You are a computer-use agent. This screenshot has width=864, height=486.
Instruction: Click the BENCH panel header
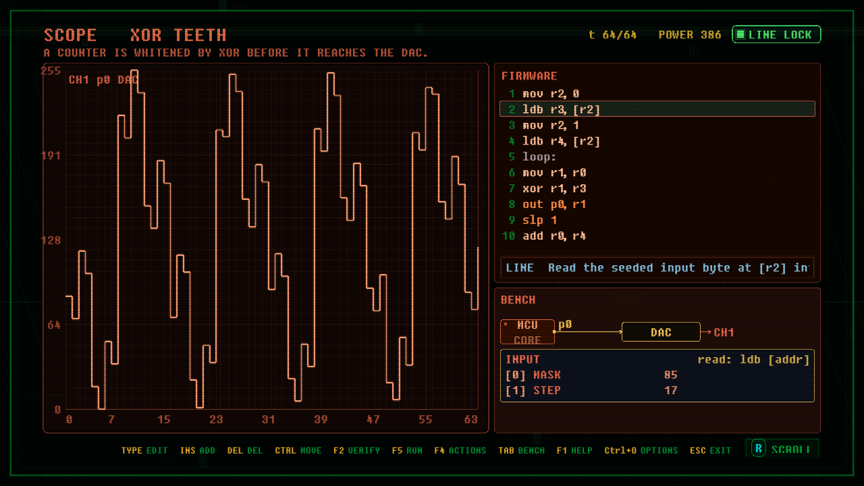[518, 300]
